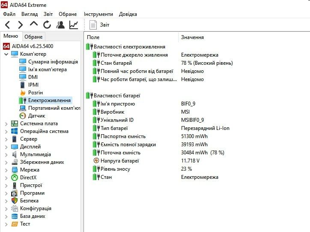Click the Програми software icon
Image resolution: width=310 pixels, height=232 pixels.
click(15, 193)
